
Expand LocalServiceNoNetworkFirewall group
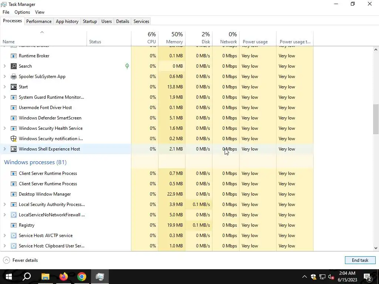[4, 215]
